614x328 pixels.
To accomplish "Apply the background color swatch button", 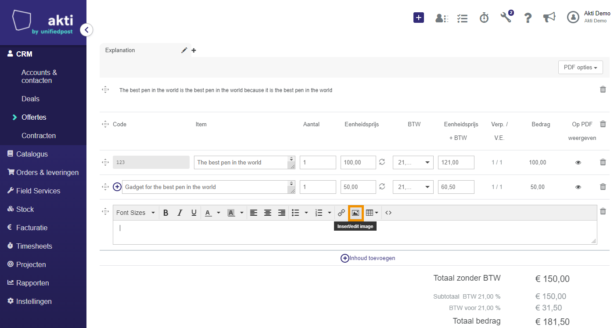I will click(231, 213).
